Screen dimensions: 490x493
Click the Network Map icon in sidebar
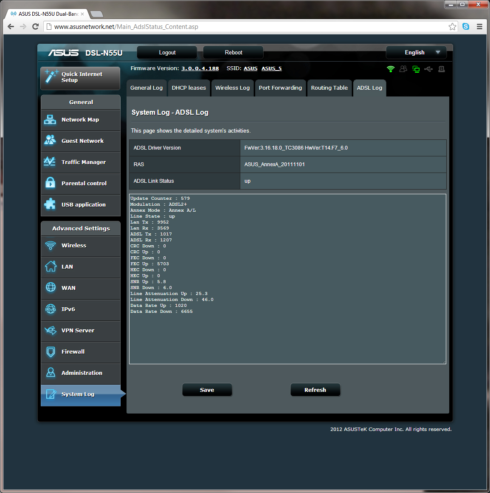tap(50, 119)
